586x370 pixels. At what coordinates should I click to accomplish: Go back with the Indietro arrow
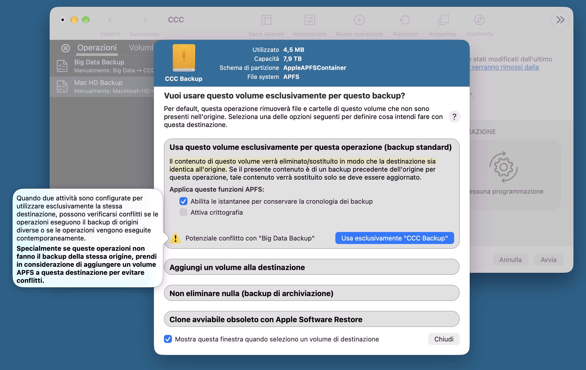[110, 20]
